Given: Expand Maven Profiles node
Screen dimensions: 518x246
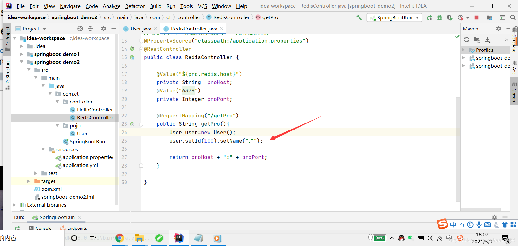Looking at the screenshot, I should click(x=463, y=50).
